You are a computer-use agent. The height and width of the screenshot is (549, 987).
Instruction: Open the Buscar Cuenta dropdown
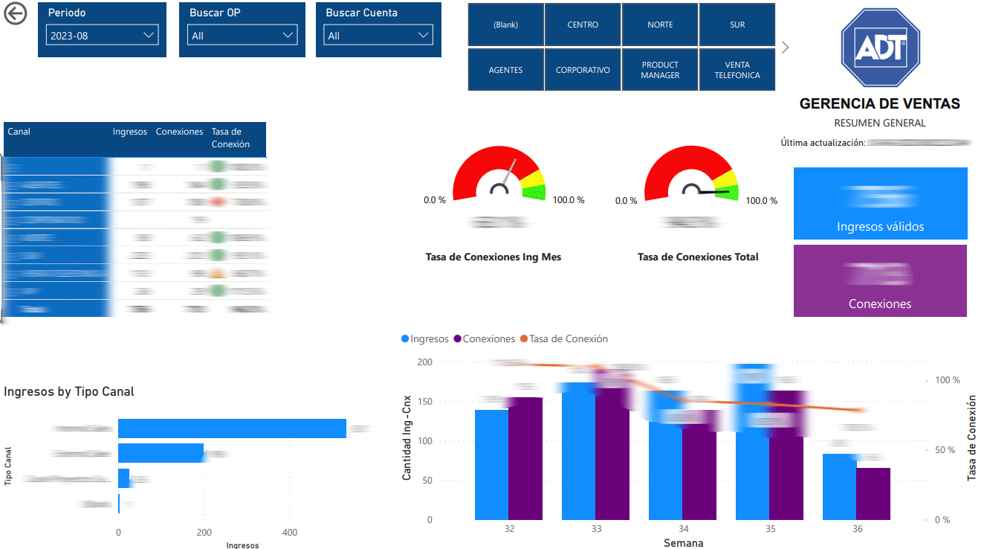[x=378, y=35]
